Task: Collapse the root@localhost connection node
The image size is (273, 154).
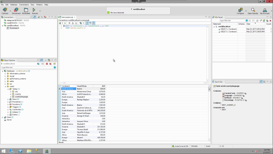Action: point(3,26)
